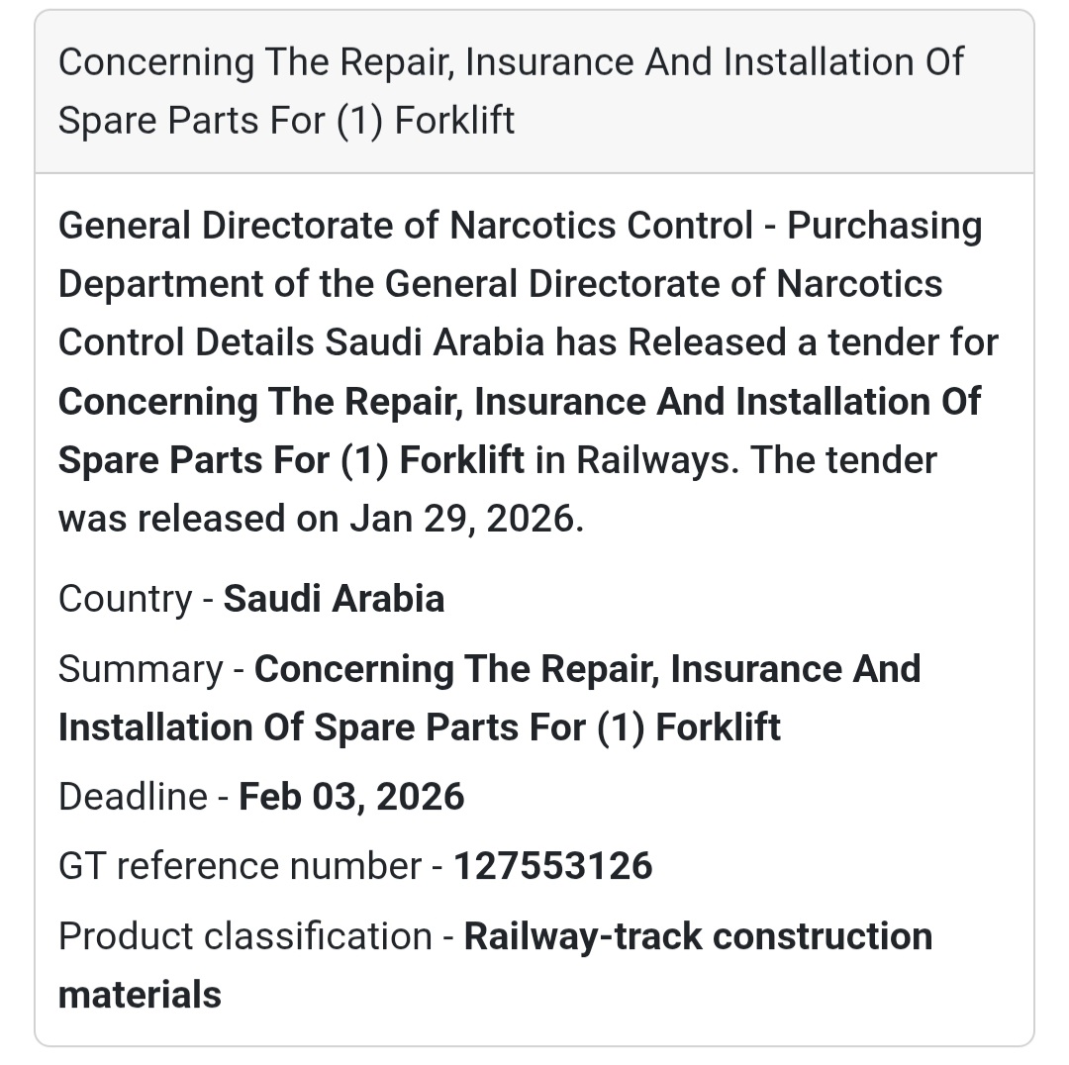Select the reference number 127553126
Screen dimensions: 1069x1065
pos(552,866)
